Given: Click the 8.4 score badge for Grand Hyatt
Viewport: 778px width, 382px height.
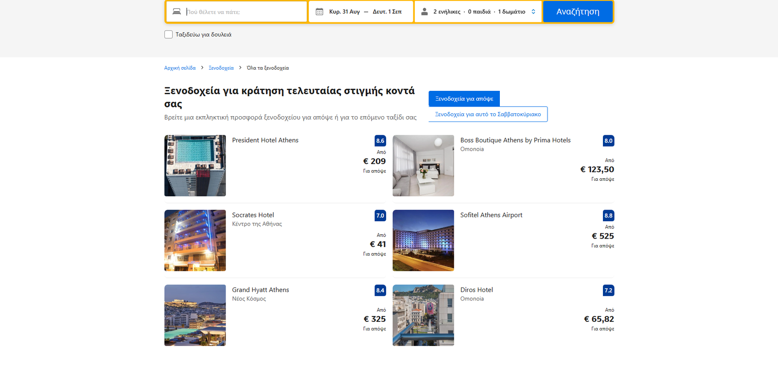Looking at the screenshot, I should [380, 291].
